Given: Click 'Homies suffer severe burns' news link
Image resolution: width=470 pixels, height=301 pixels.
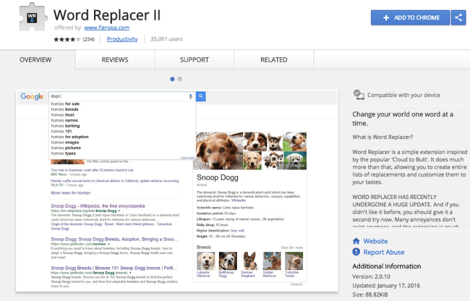Looking at the screenshot, I should (114, 181).
